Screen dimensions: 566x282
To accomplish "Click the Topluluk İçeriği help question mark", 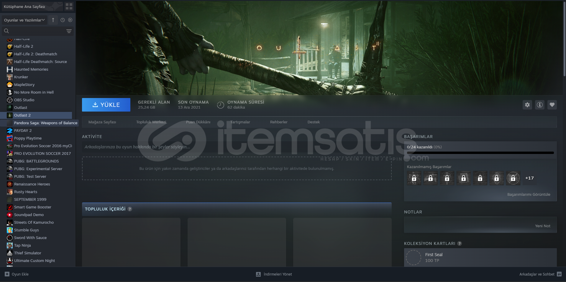I will tap(130, 209).
